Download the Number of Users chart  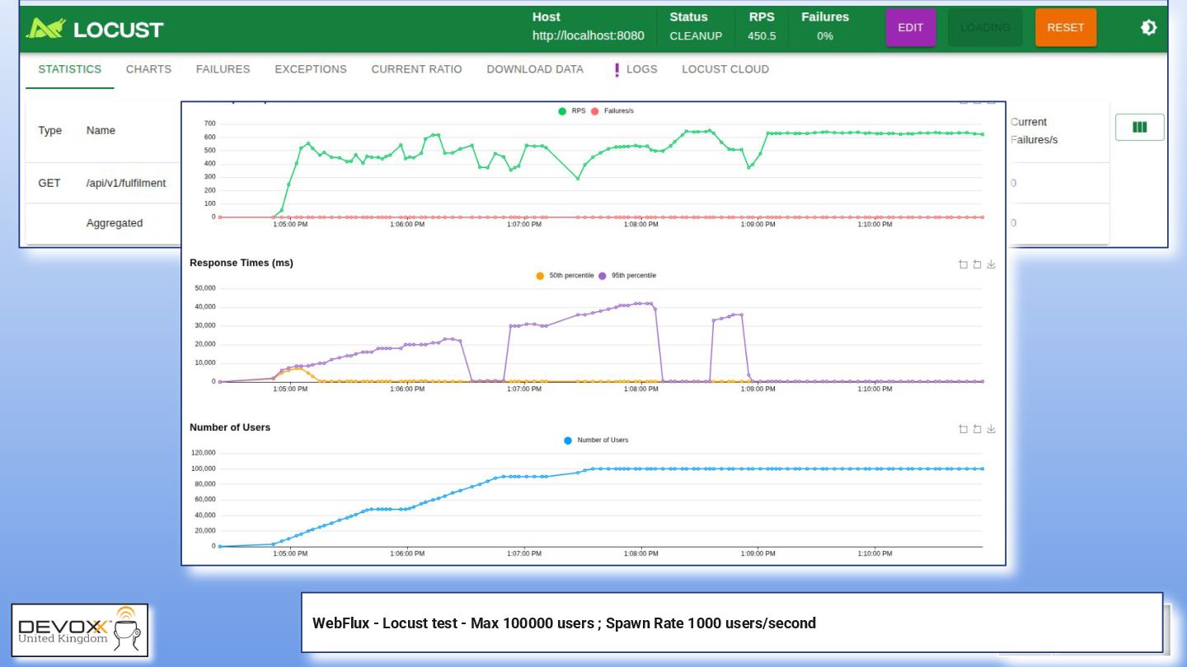coord(991,429)
